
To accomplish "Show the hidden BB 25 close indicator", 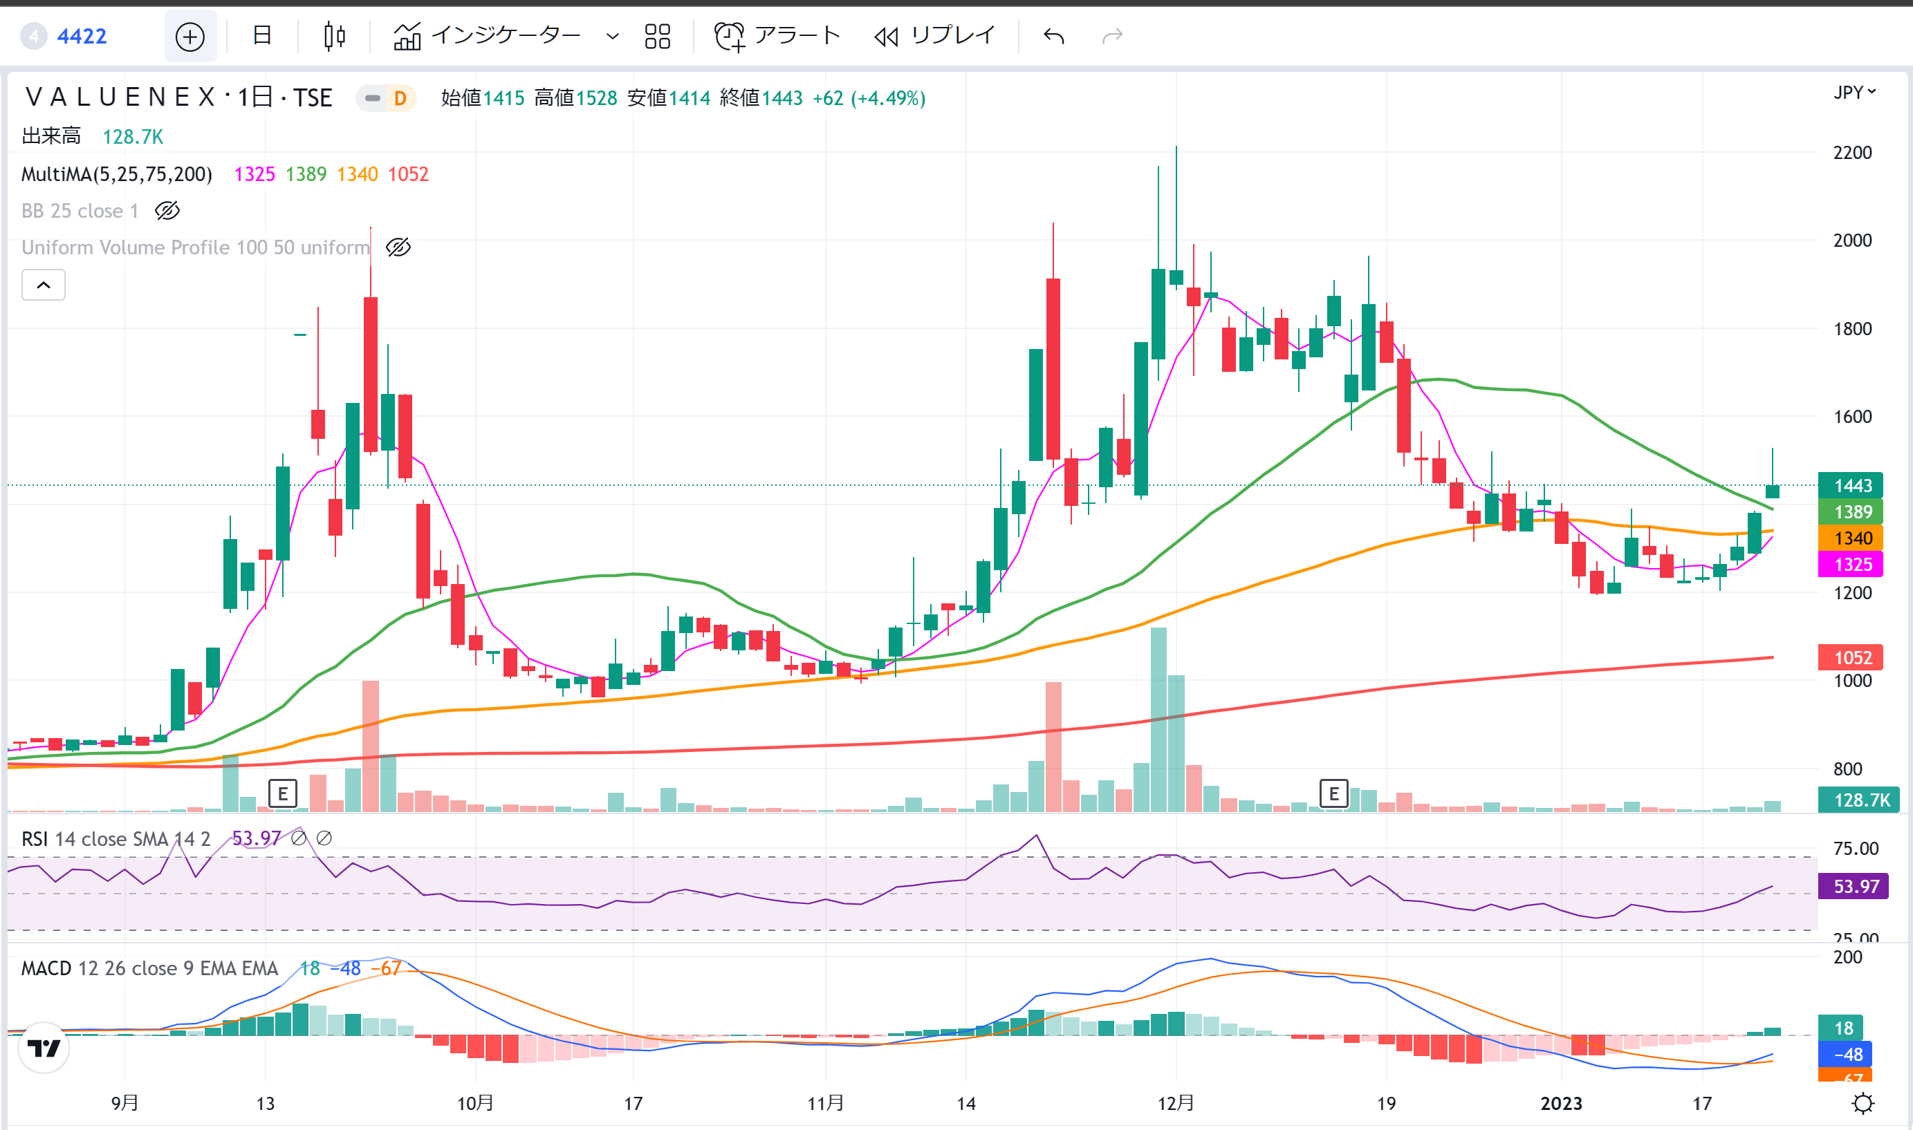I will tap(167, 210).
